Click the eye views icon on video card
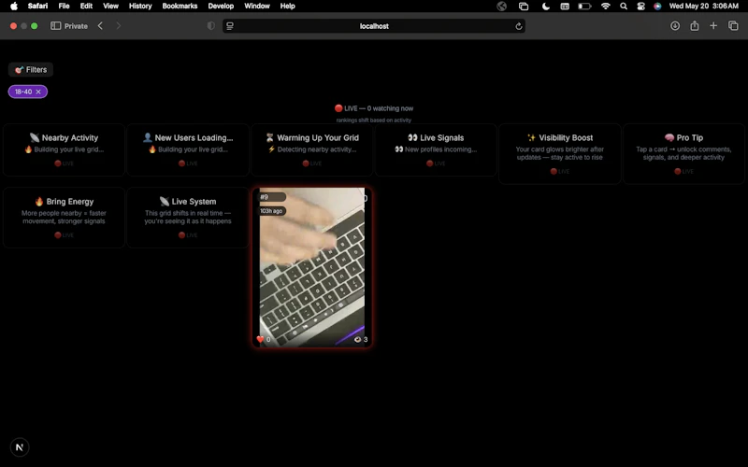Viewport: 748px width, 467px height. click(357, 339)
